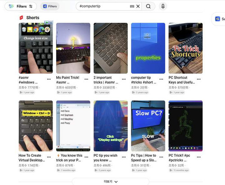Open the 'Window + Ctrl + D' thumbnail
The height and width of the screenshot is (185, 225).
click(x=36, y=126)
